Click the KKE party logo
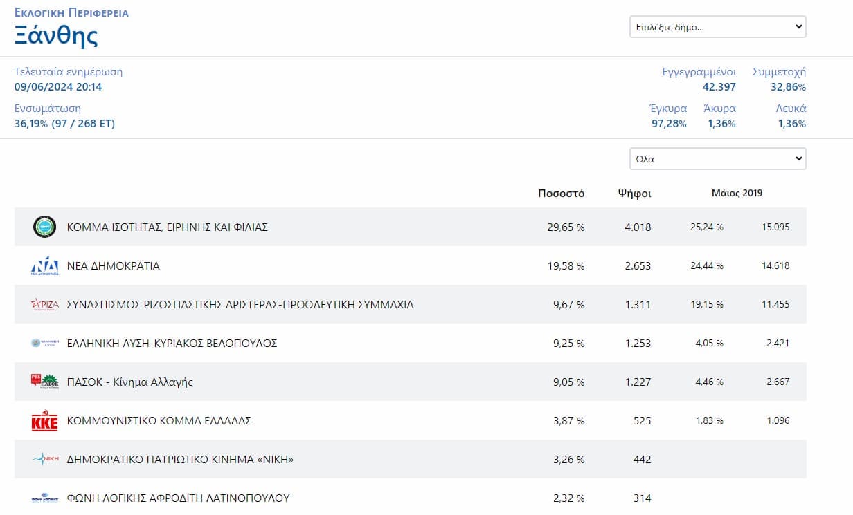 (x=45, y=421)
